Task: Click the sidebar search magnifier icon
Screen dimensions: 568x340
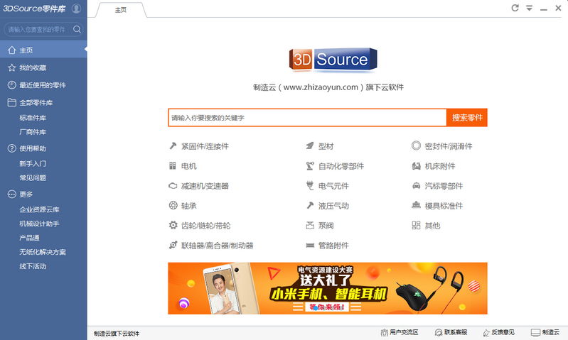Action: 77,29
